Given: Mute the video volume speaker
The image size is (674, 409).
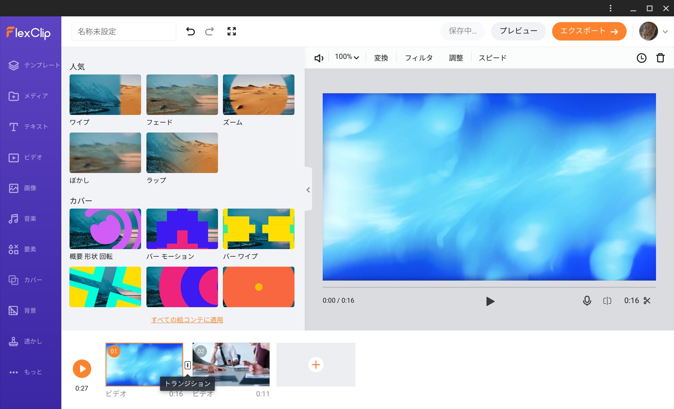Looking at the screenshot, I should (x=319, y=58).
